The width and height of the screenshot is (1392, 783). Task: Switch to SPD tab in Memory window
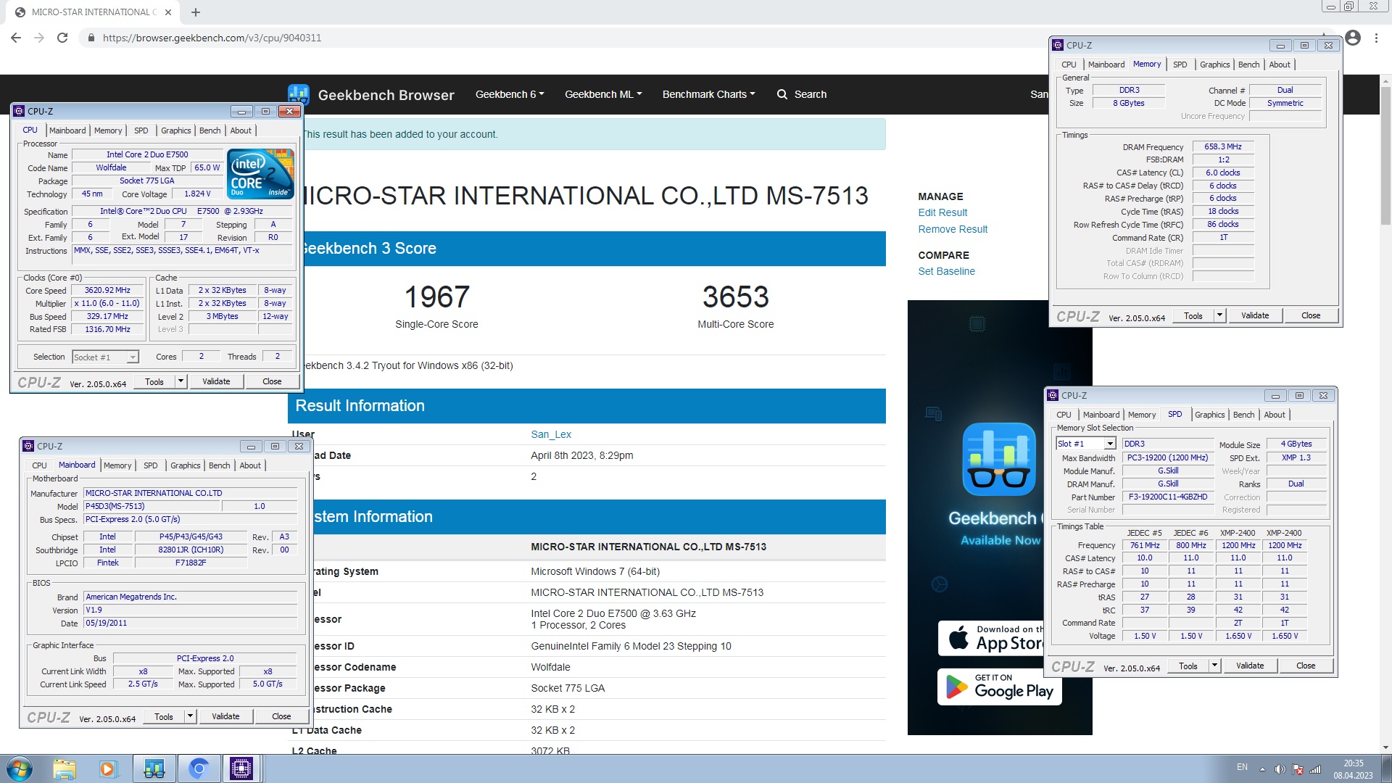(1180, 65)
